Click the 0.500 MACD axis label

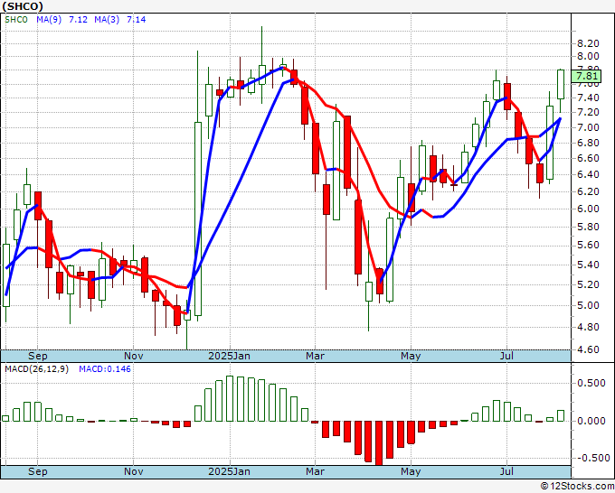[591, 383]
